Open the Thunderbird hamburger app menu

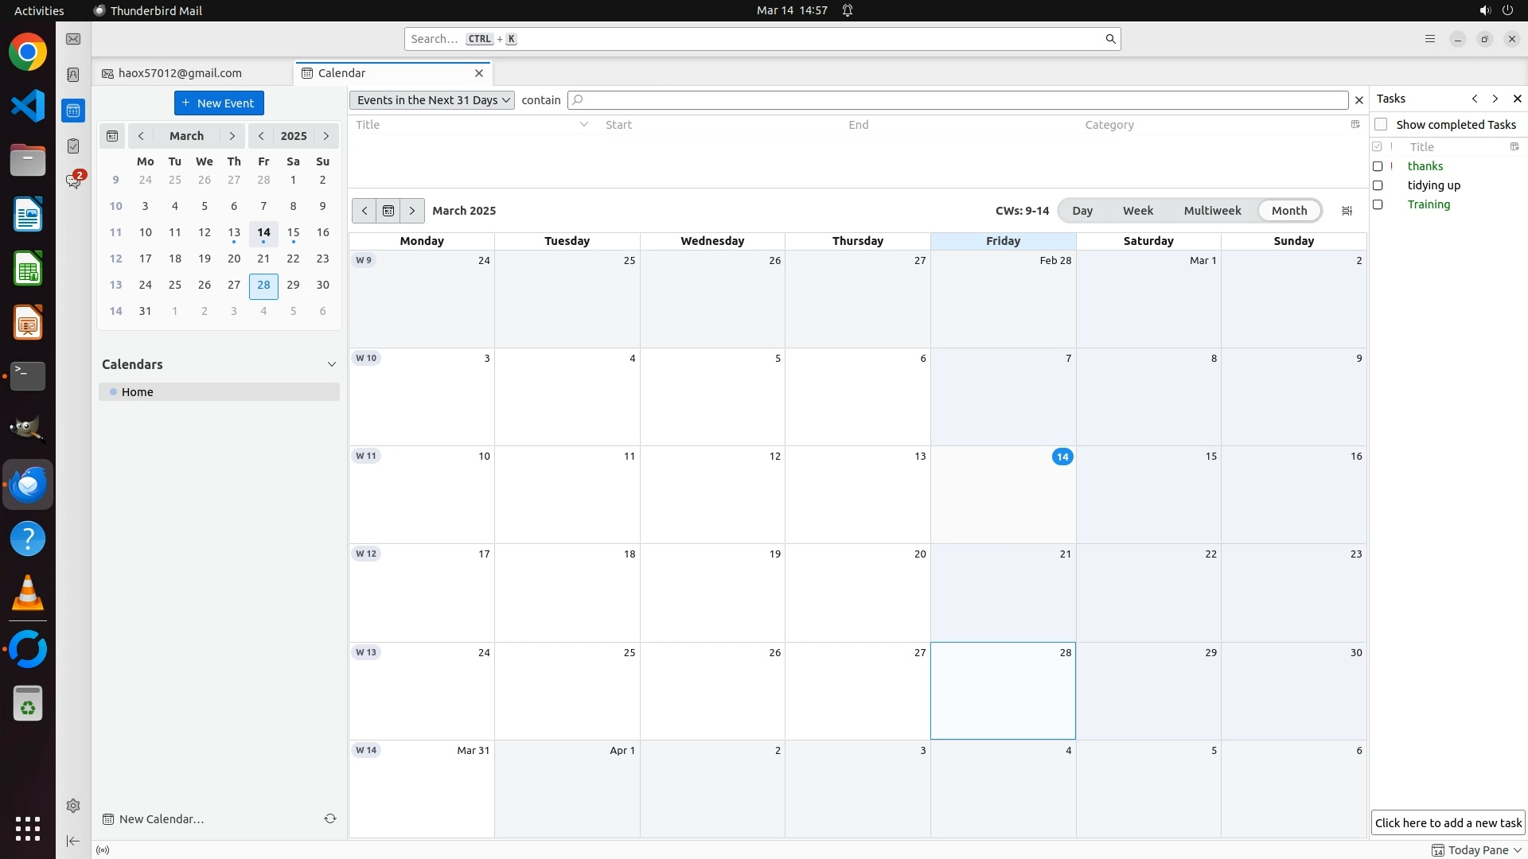point(1430,39)
